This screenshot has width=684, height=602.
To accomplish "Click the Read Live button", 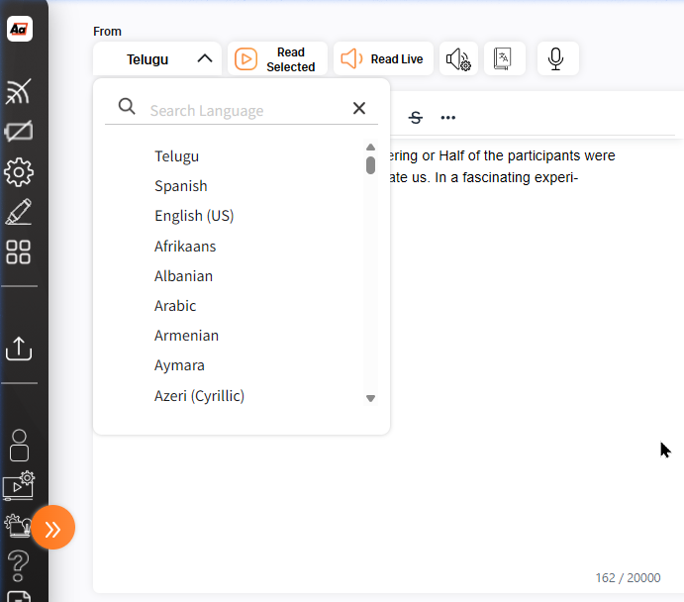I will click(x=383, y=59).
